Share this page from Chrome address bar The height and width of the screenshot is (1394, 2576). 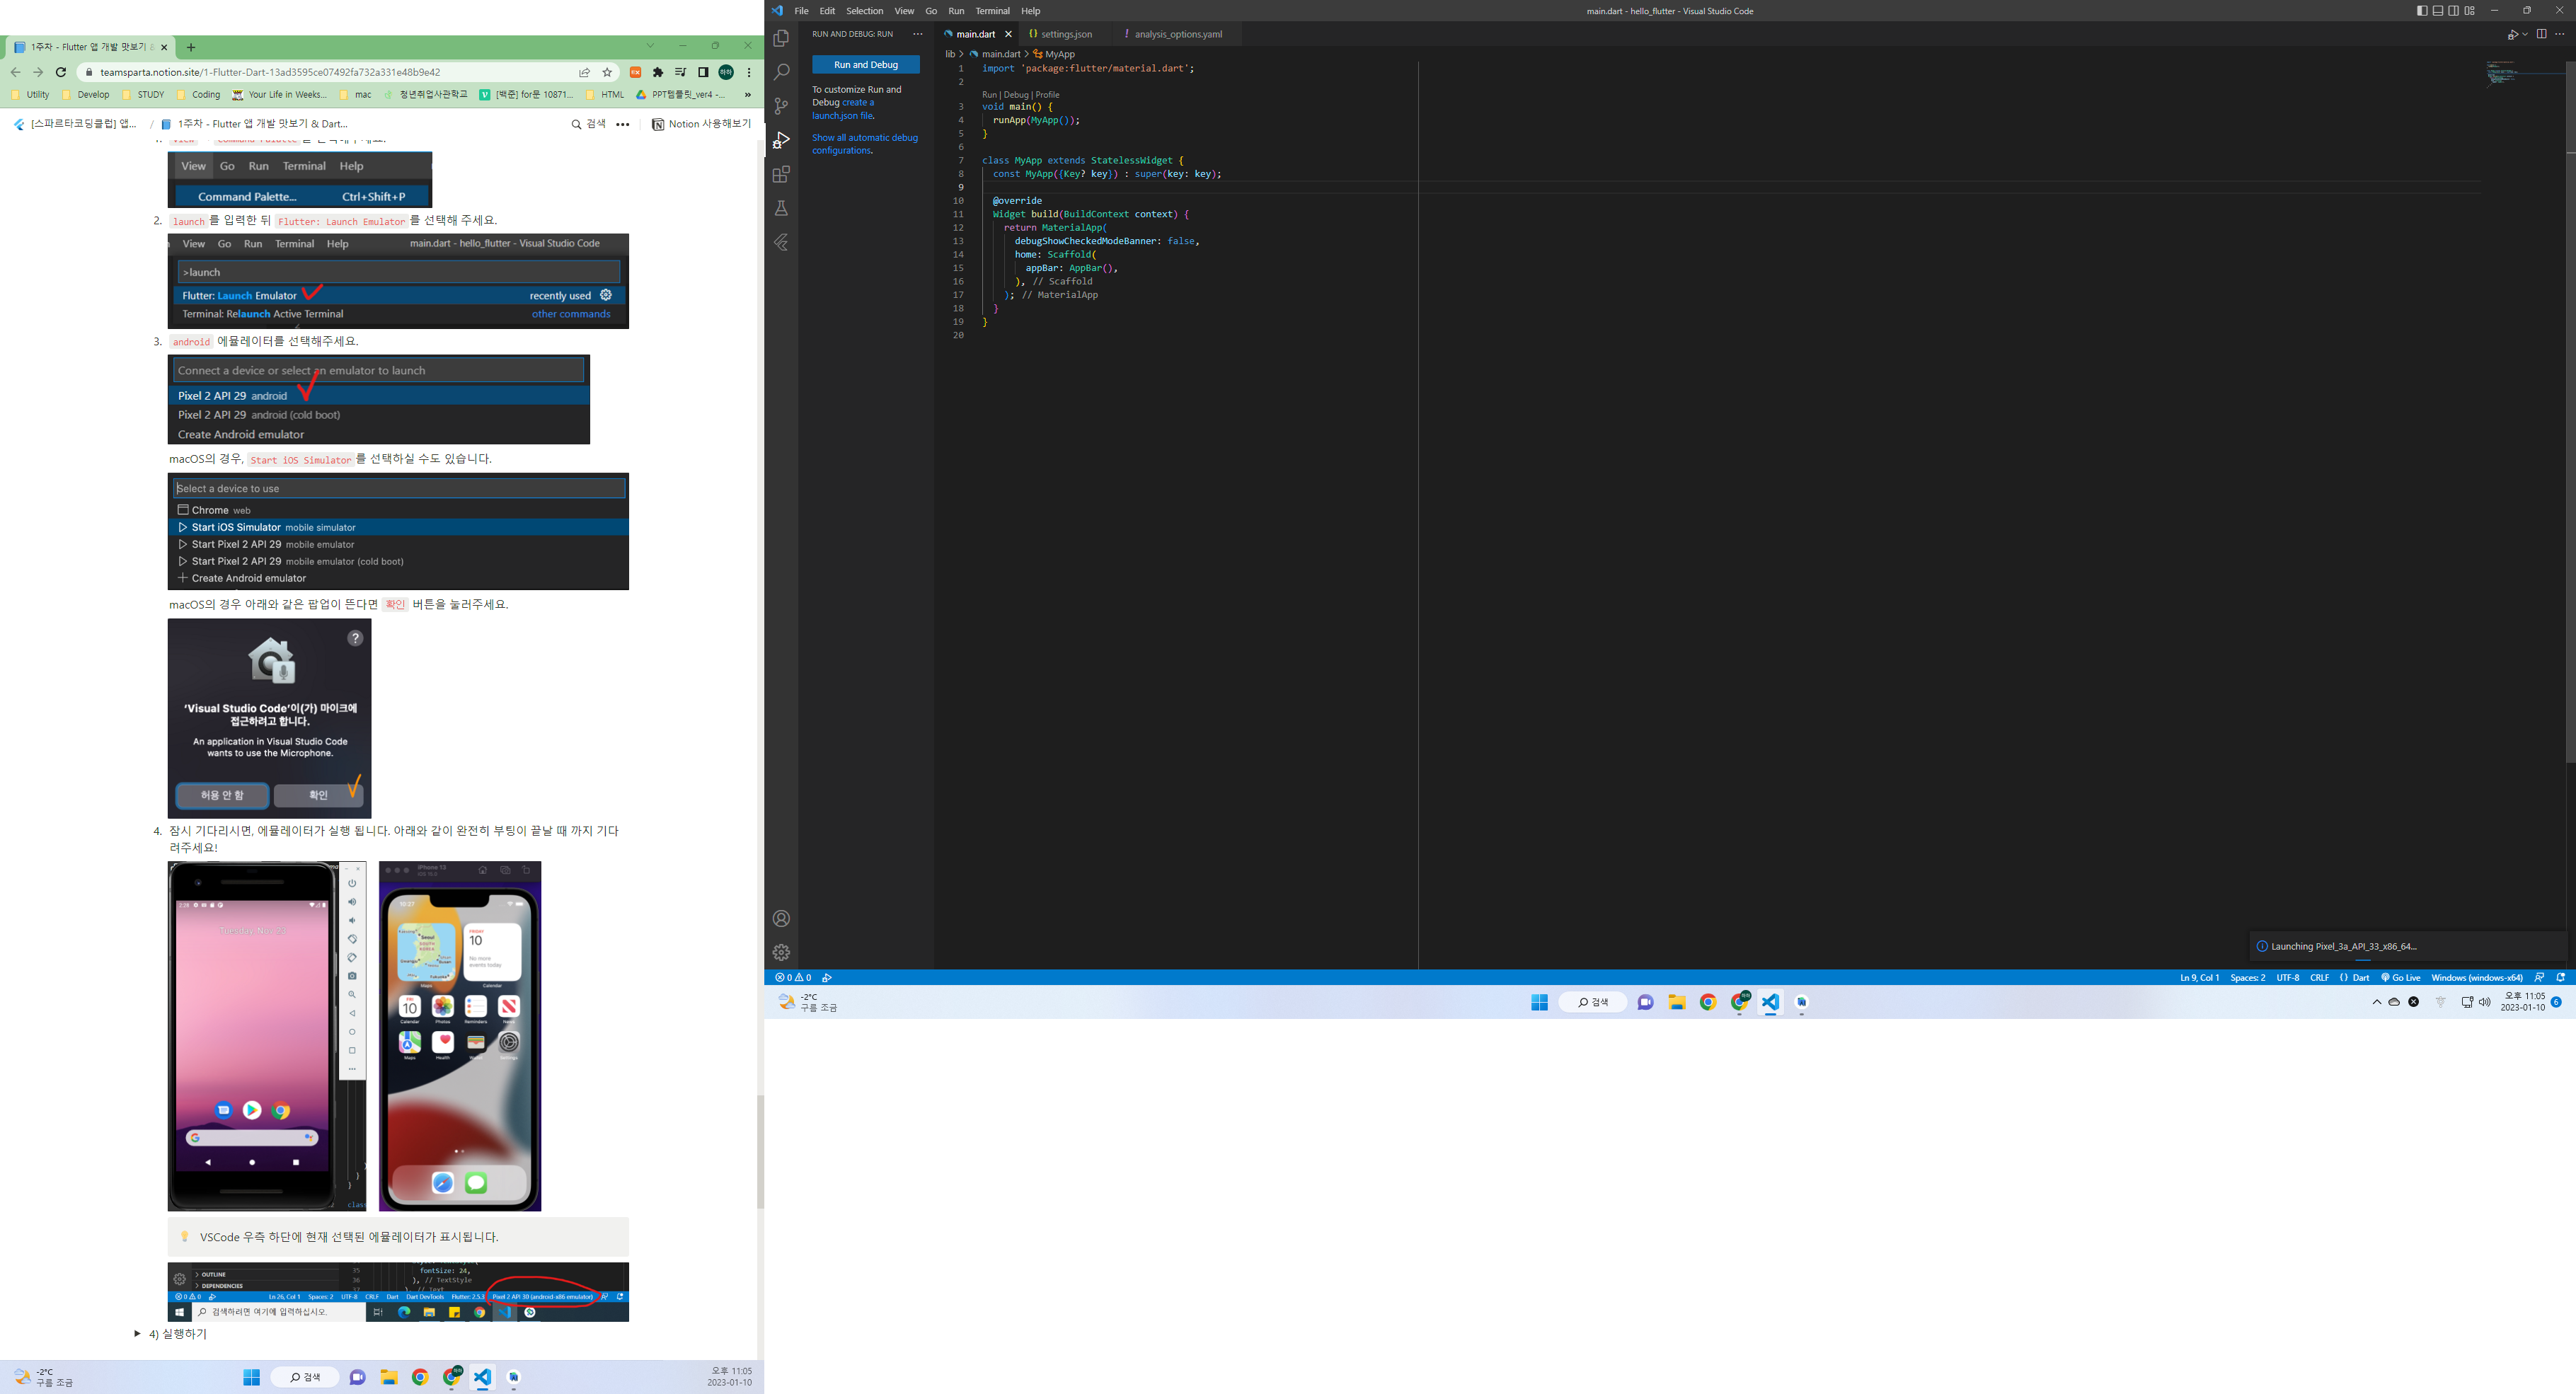(x=584, y=72)
